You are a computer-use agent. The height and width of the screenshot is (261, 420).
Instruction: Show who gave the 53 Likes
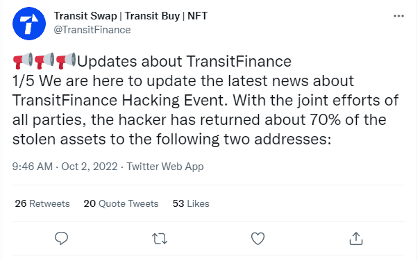[x=191, y=203]
